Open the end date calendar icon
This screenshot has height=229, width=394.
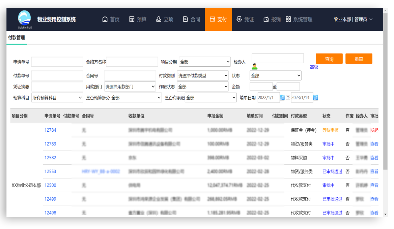[316, 98]
